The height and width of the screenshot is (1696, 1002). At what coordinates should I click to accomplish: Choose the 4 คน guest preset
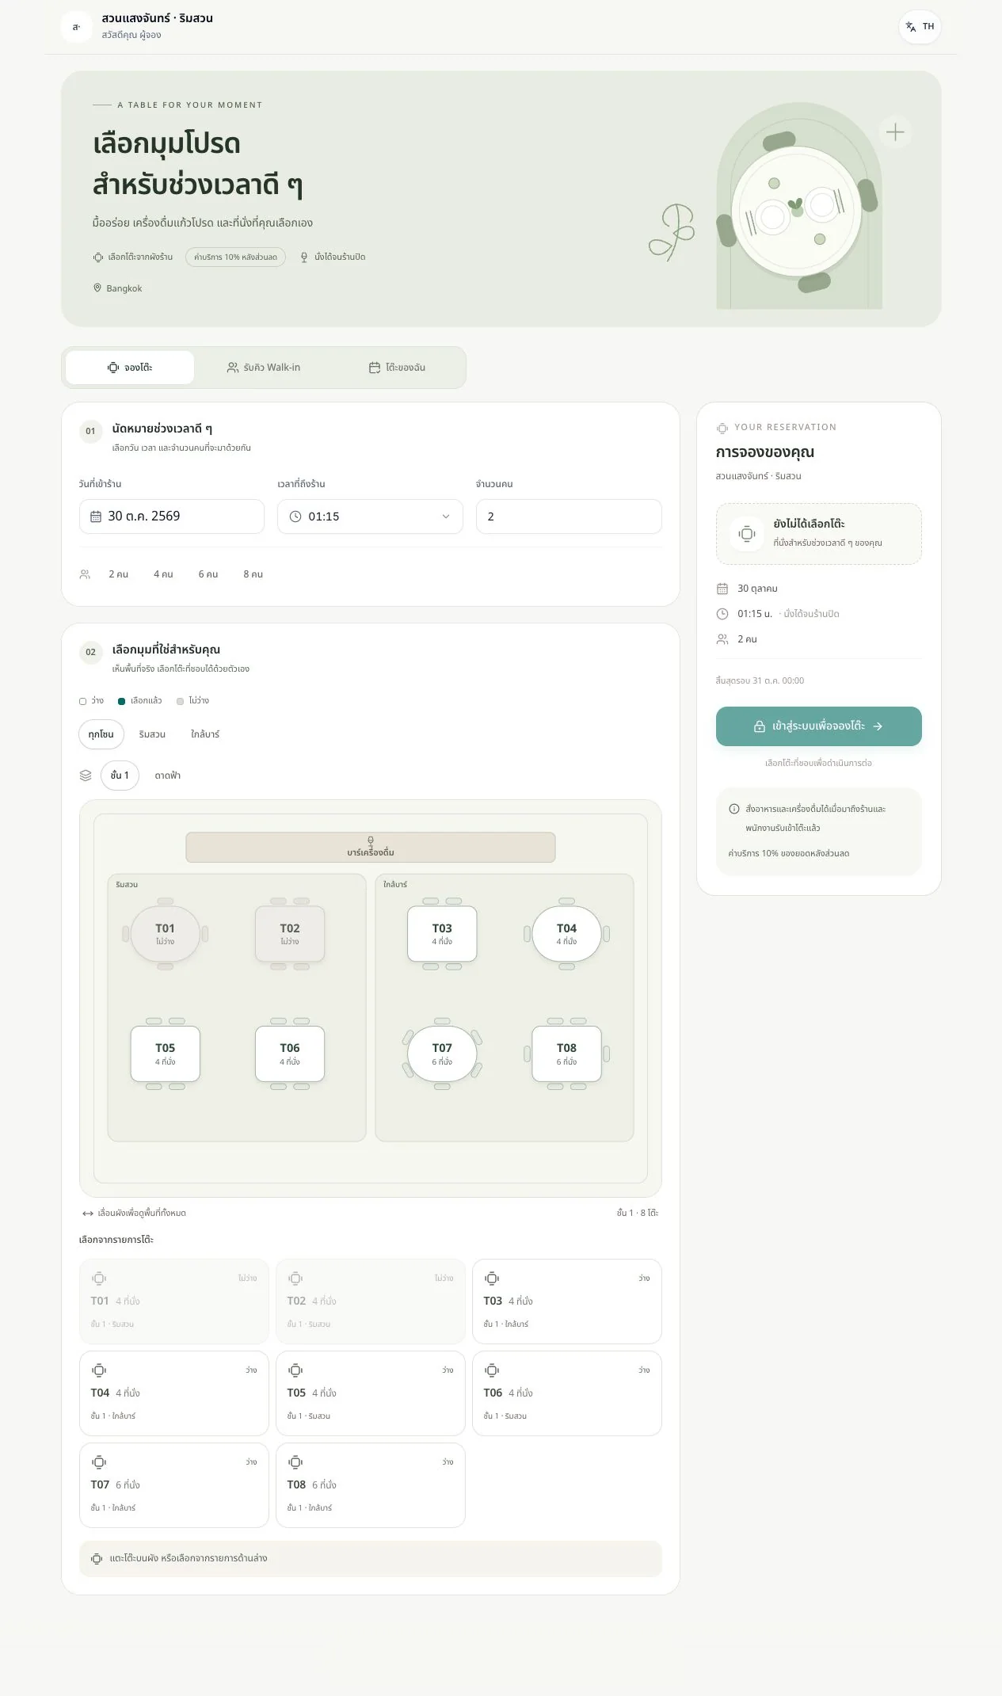tap(163, 574)
